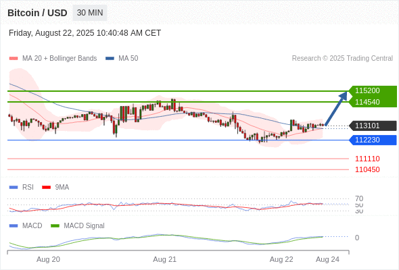Screen dimensions: 399x270
Task: Click the RSI blue legend marker
Action: (14, 188)
